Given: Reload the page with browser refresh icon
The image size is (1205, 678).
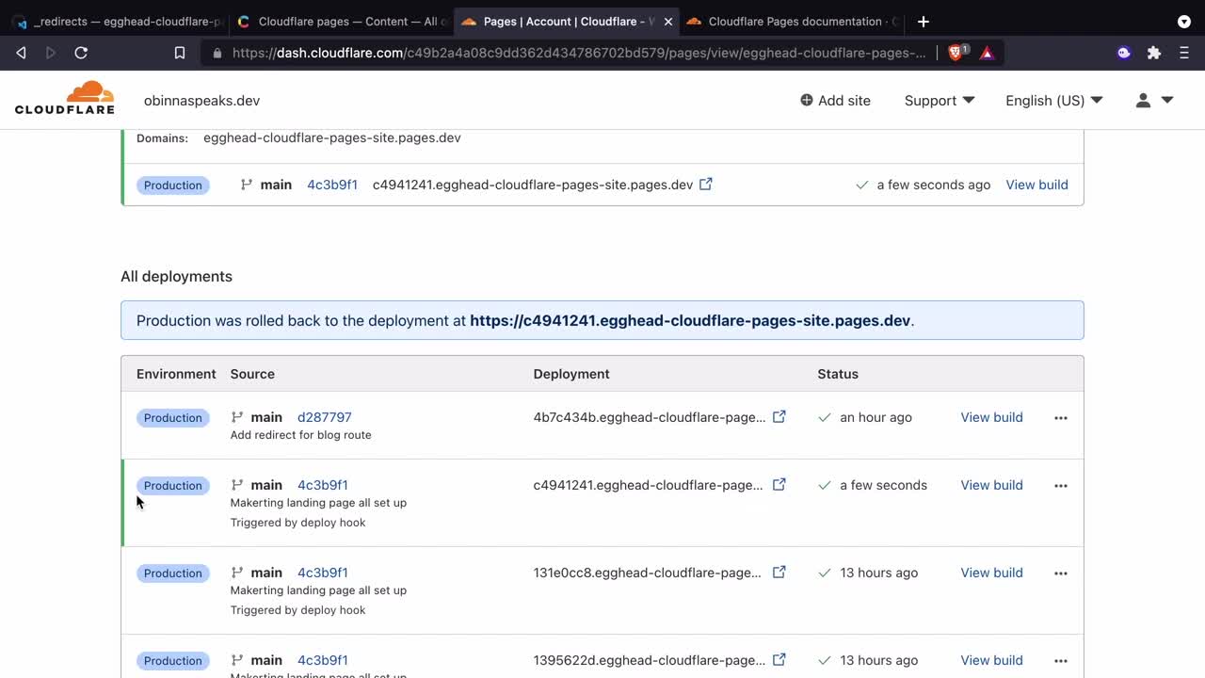Looking at the screenshot, I should (81, 53).
